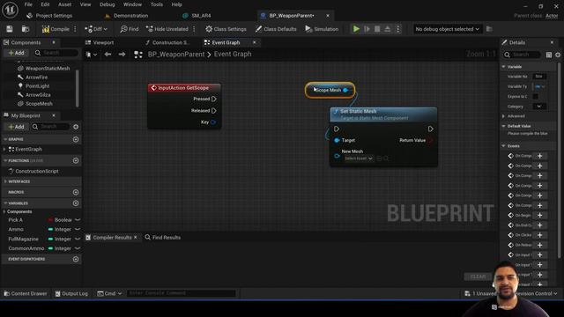
Task: Add a new event dispatcher with plus icon
Action: [76, 259]
